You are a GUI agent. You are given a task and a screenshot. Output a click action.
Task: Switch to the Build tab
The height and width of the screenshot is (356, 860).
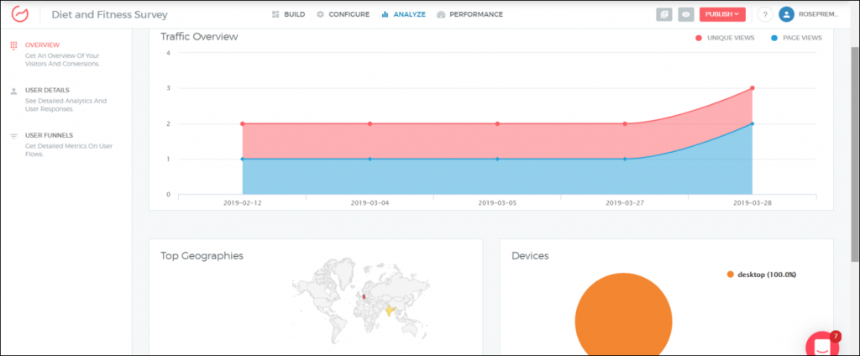pos(288,14)
